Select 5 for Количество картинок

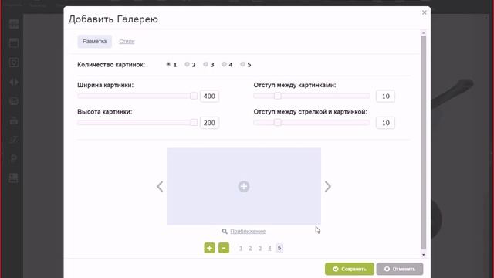click(x=242, y=64)
